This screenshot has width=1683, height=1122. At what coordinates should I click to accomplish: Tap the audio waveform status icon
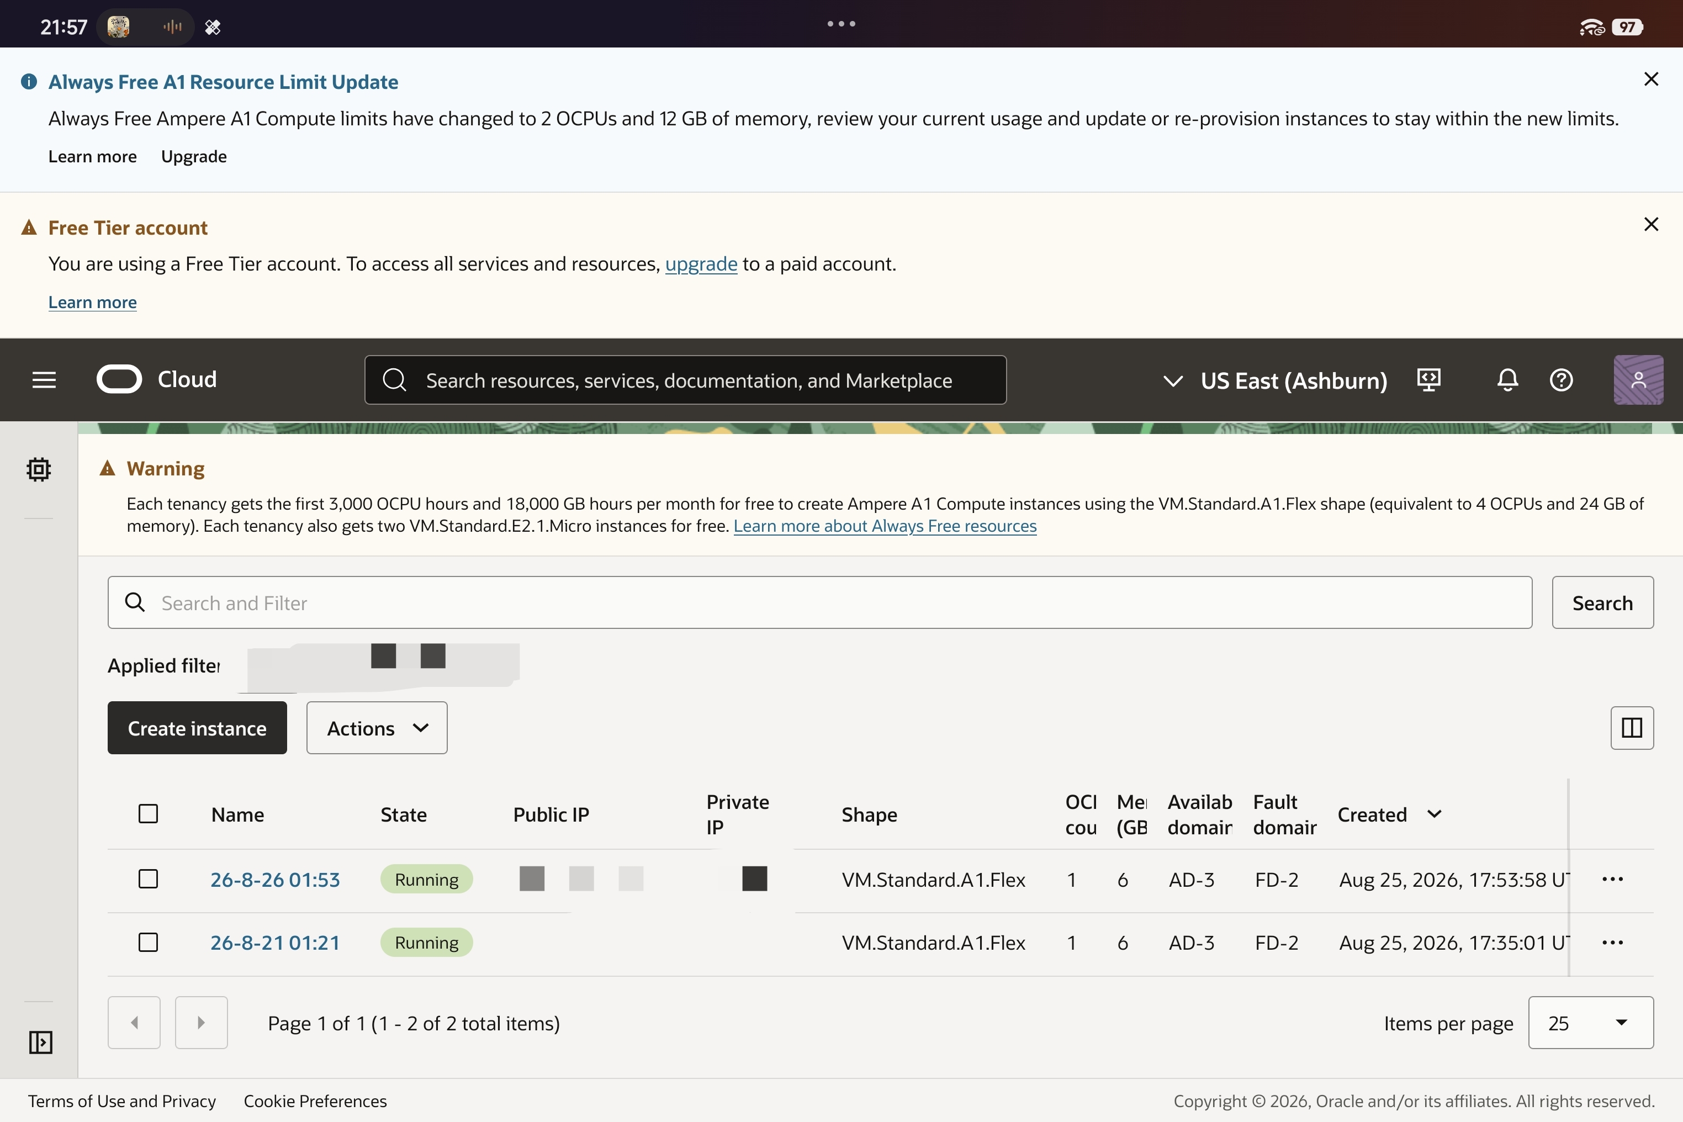(172, 27)
